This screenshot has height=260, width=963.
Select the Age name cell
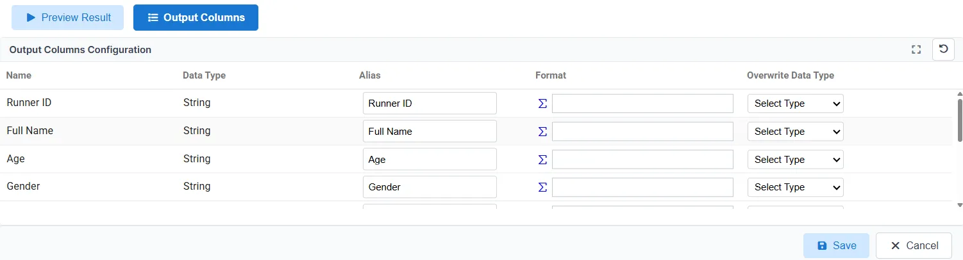pos(15,158)
